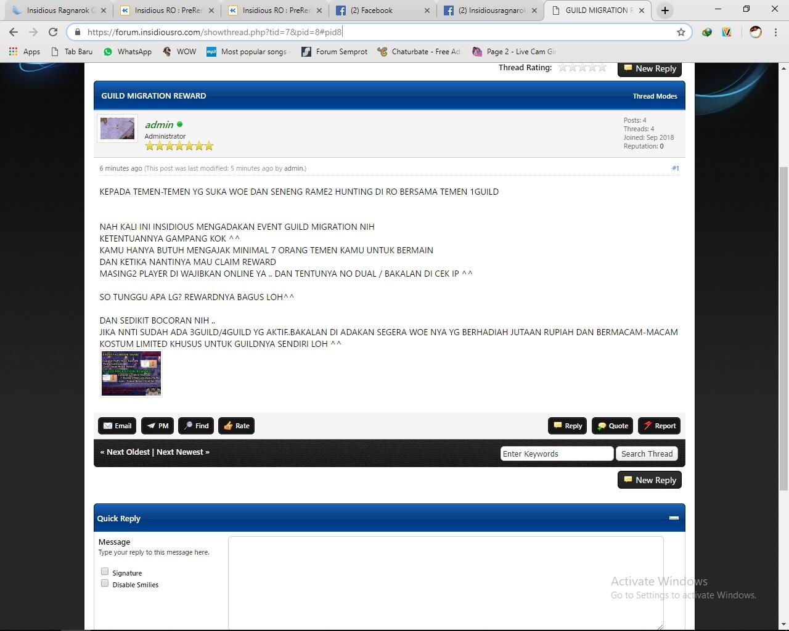Open new browser tab
789x631 pixels.
coord(664,10)
